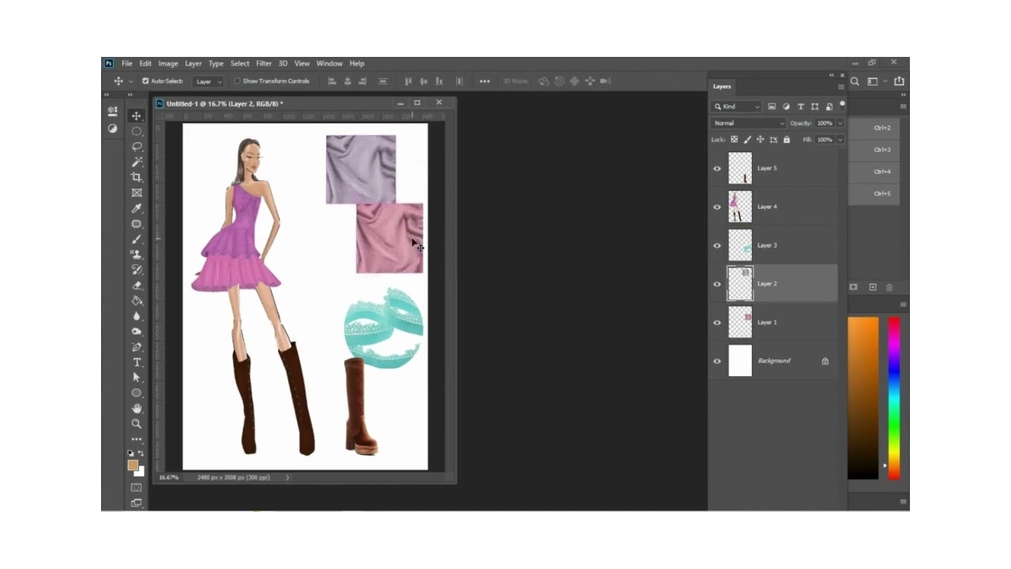This screenshot has width=1011, height=569.
Task: Select the Lasso tool
Action: click(137, 147)
